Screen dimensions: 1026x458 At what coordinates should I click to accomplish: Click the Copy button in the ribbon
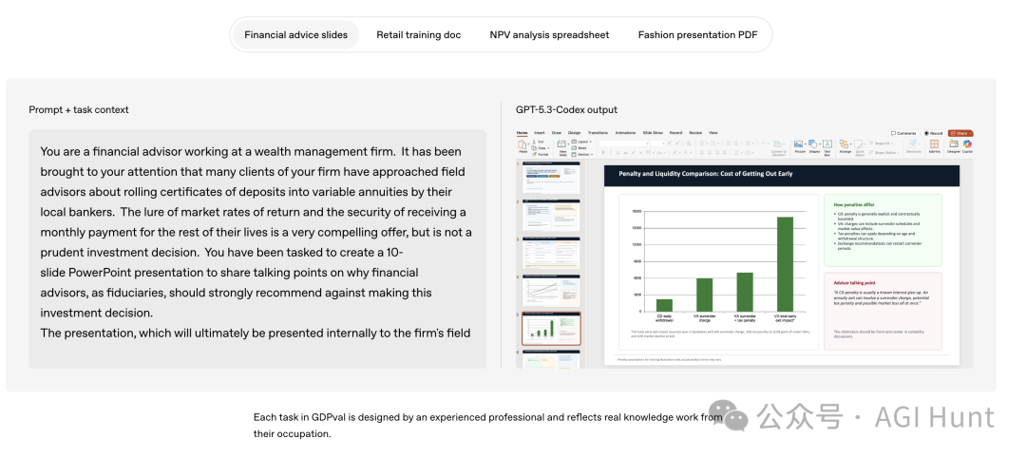[x=540, y=148]
